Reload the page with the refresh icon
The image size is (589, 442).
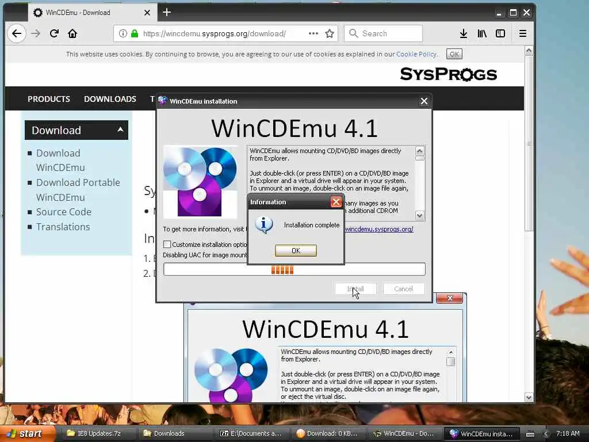coord(54,33)
